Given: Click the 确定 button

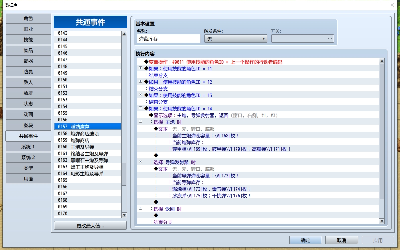Looking at the screenshot, I should [306, 240].
